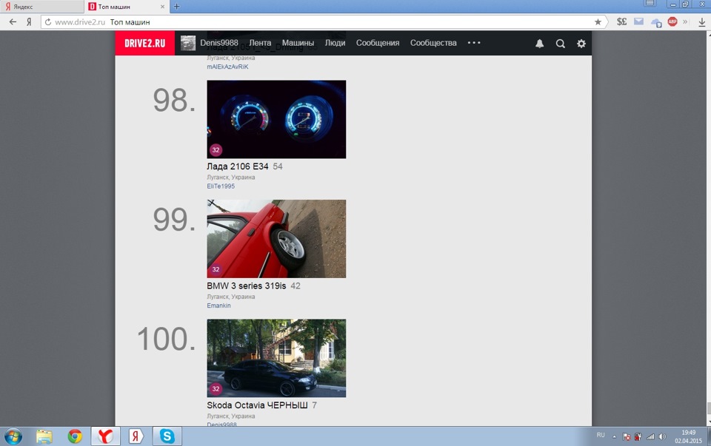The image size is (711, 446).
Task: Open the cloud sync extension icon
Action: [655, 22]
